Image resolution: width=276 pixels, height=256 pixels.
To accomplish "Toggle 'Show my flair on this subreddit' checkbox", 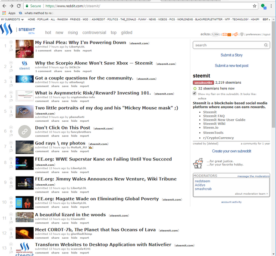I will (194, 93).
